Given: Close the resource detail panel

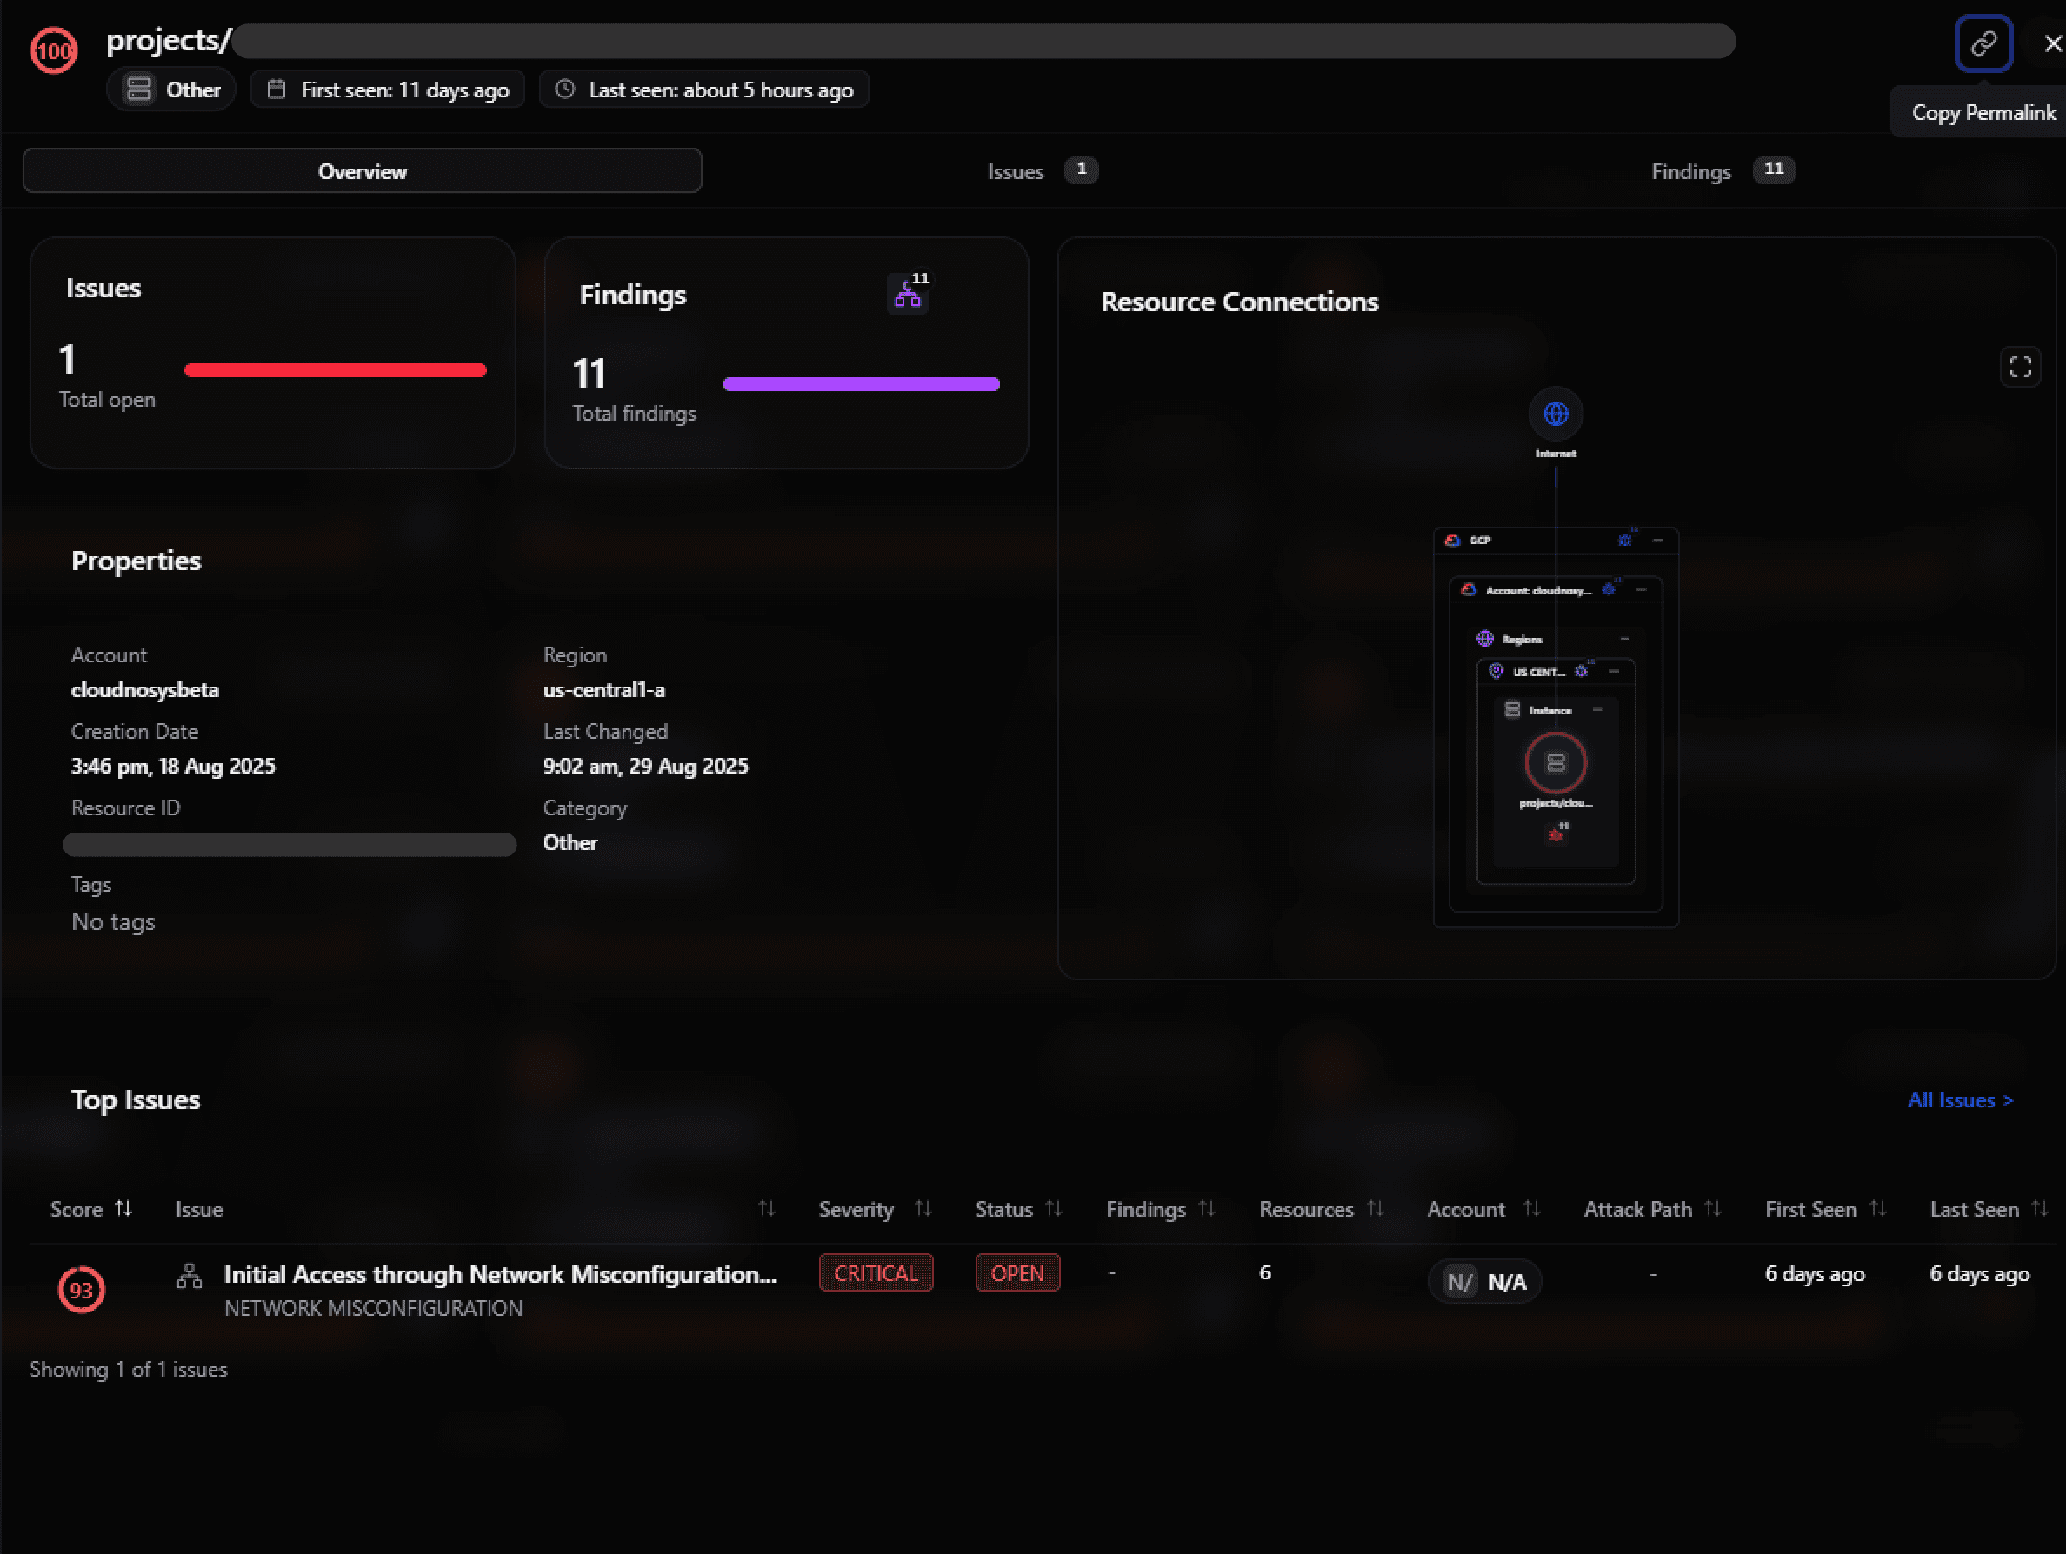Looking at the screenshot, I should [x=2053, y=43].
